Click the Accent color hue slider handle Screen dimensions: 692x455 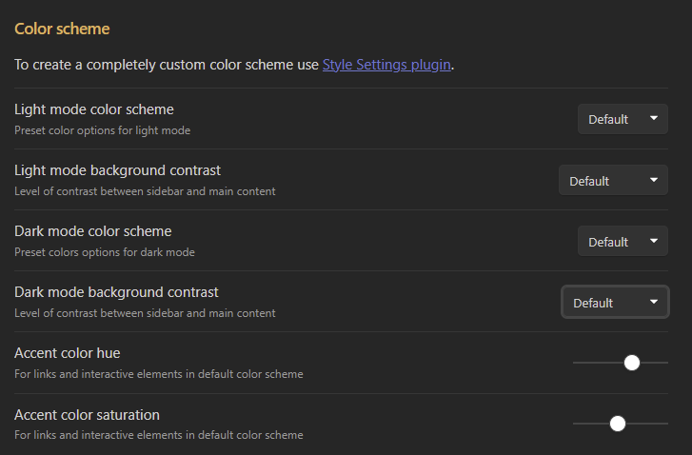pyautogui.click(x=632, y=363)
